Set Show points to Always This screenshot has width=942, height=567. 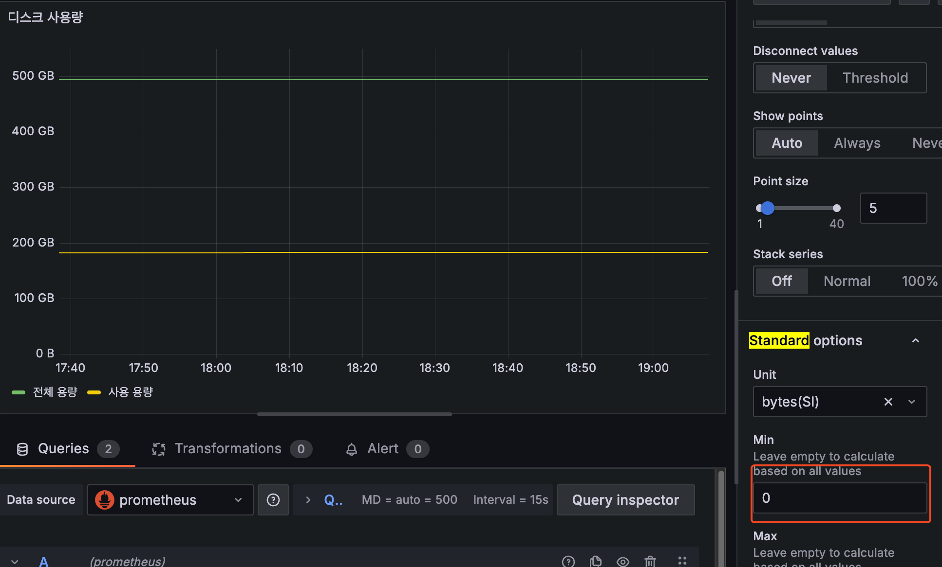click(x=857, y=143)
